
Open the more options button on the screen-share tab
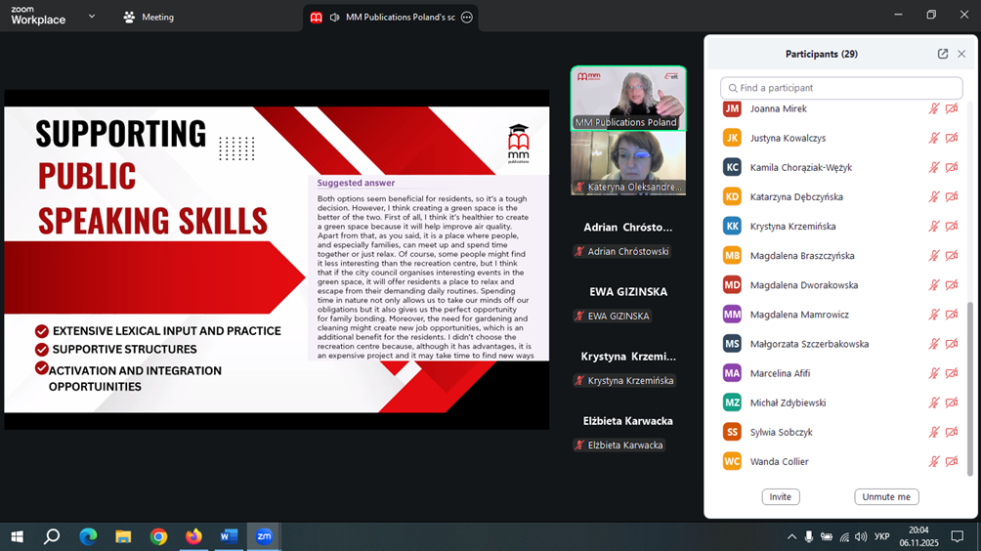click(x=467, y=18)
